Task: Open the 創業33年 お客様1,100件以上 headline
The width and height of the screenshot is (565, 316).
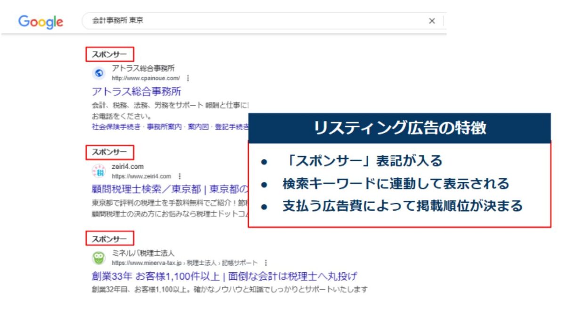Action: tap(224, 276)
